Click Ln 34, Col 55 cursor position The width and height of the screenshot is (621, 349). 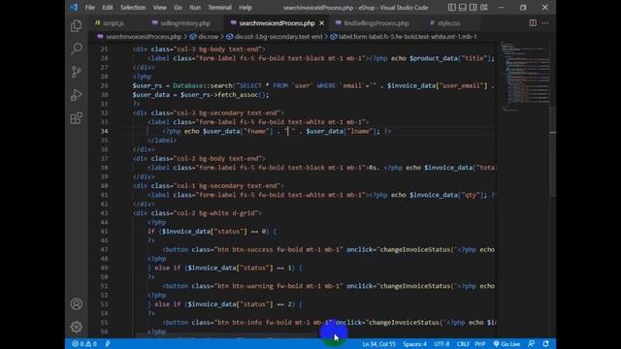pos(378,344)
